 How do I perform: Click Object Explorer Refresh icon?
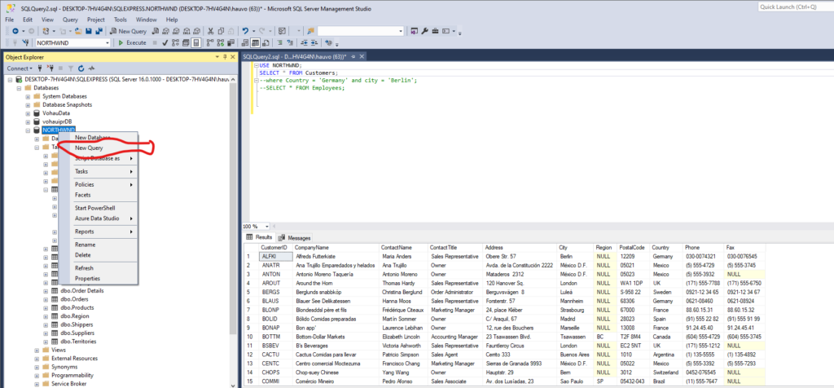(81, 68)
